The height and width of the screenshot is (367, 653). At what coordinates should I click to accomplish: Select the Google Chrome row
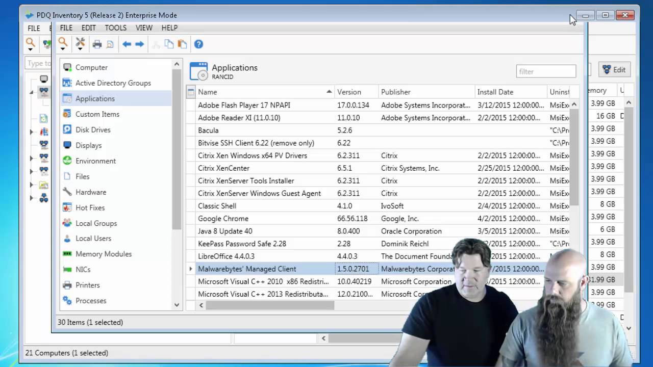[378, 219]
